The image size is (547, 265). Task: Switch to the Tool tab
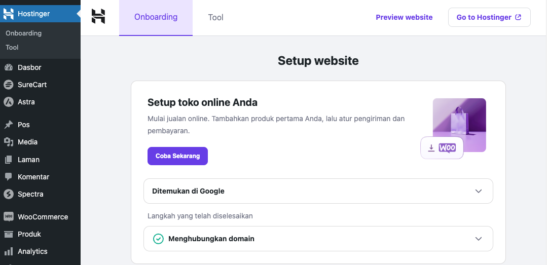pyautogui.click(x=215, y=17)
